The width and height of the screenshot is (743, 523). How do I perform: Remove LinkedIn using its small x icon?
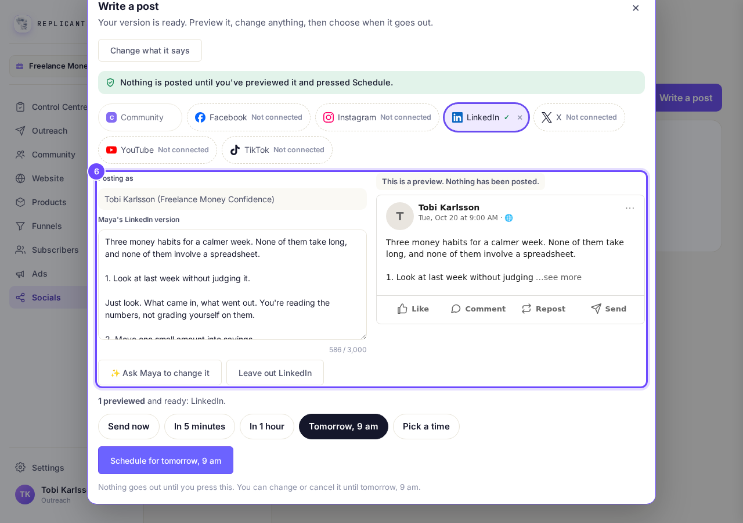click(520, 117)
